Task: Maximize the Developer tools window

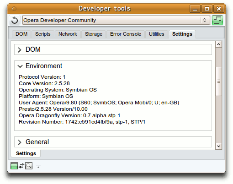Action: click(x=207, y=9)
